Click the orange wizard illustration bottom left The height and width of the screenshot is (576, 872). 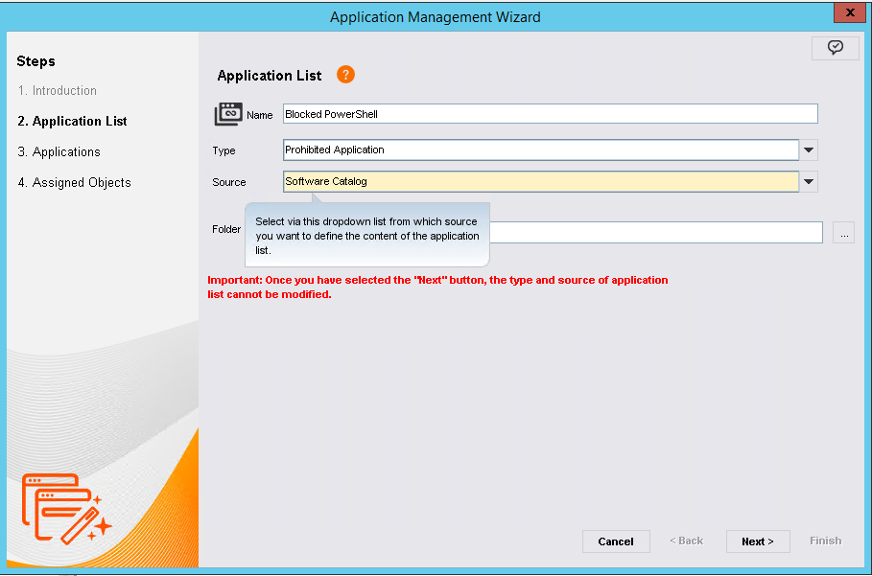click(65, 508)
